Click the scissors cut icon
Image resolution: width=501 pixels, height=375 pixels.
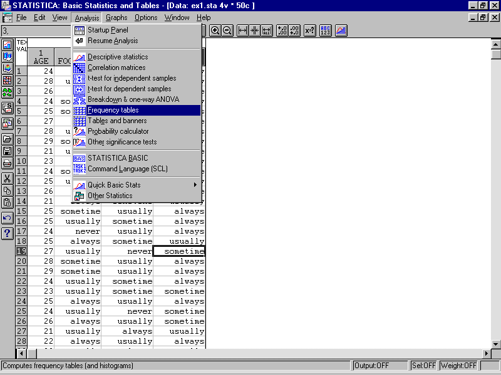coord(7,179)
